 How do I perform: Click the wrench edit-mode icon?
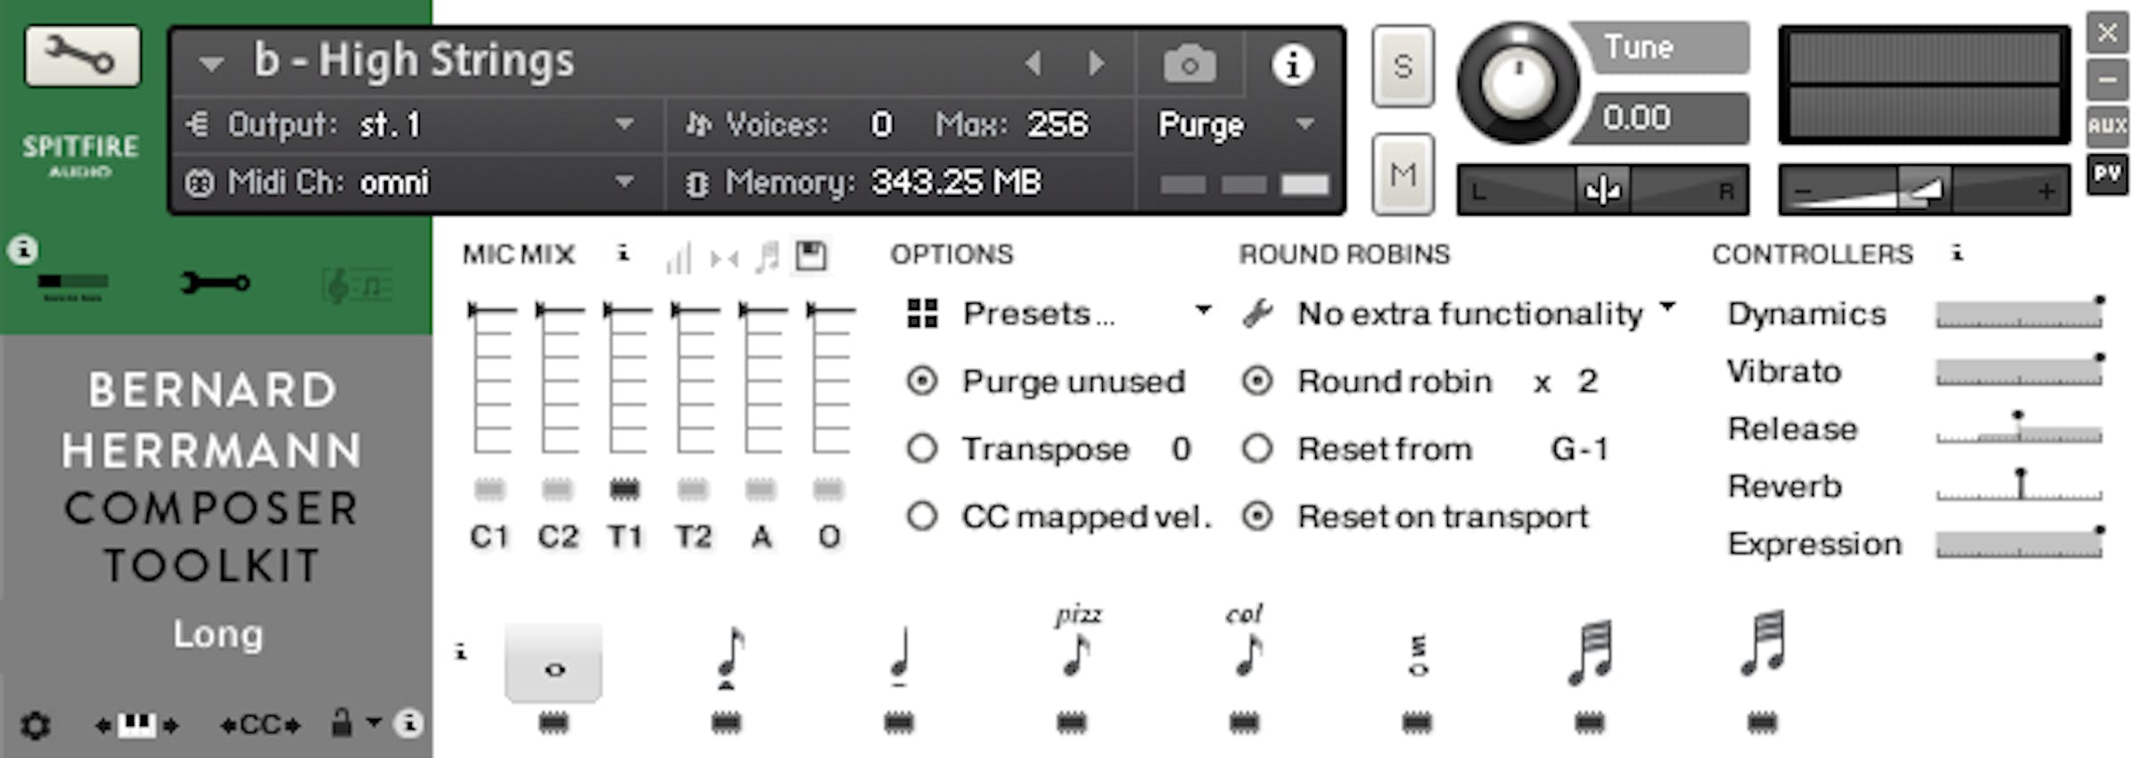82,56
